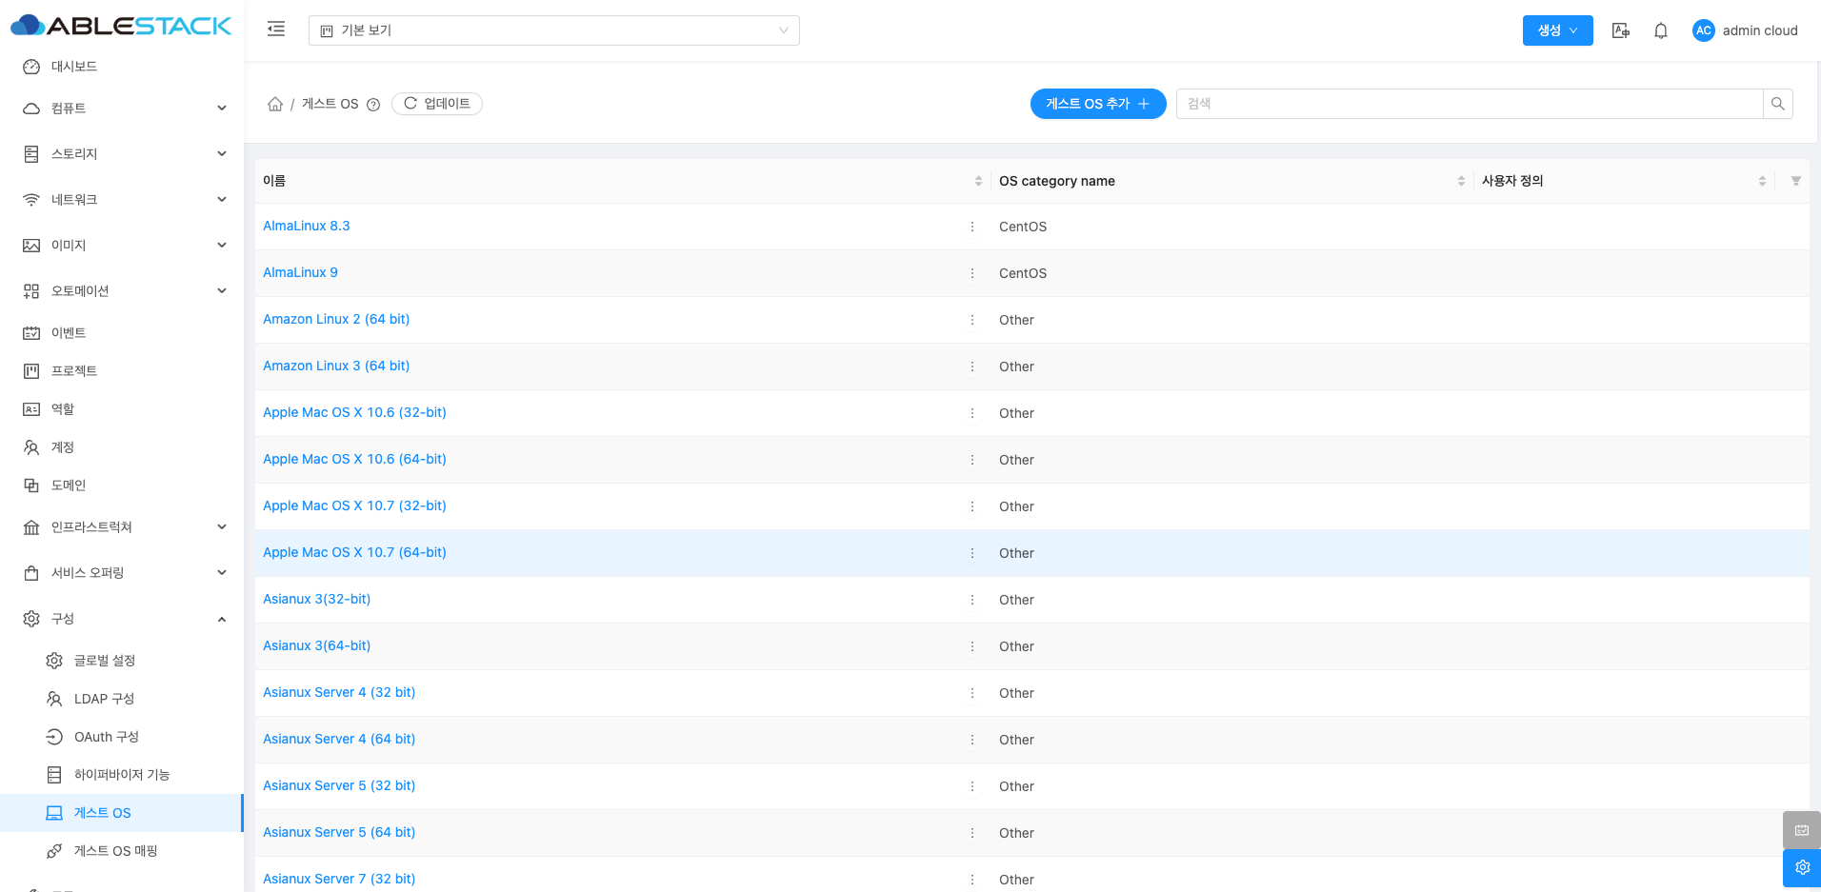Open the 생성 create dropdown button

1557,30
